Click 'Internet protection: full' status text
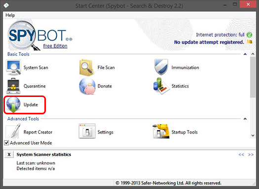259x189 pixels. pyautogui.click(x=220, y=35)
